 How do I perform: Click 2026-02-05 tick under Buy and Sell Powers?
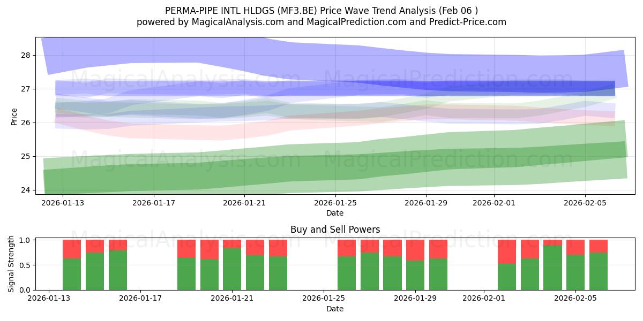pos(575,299)
